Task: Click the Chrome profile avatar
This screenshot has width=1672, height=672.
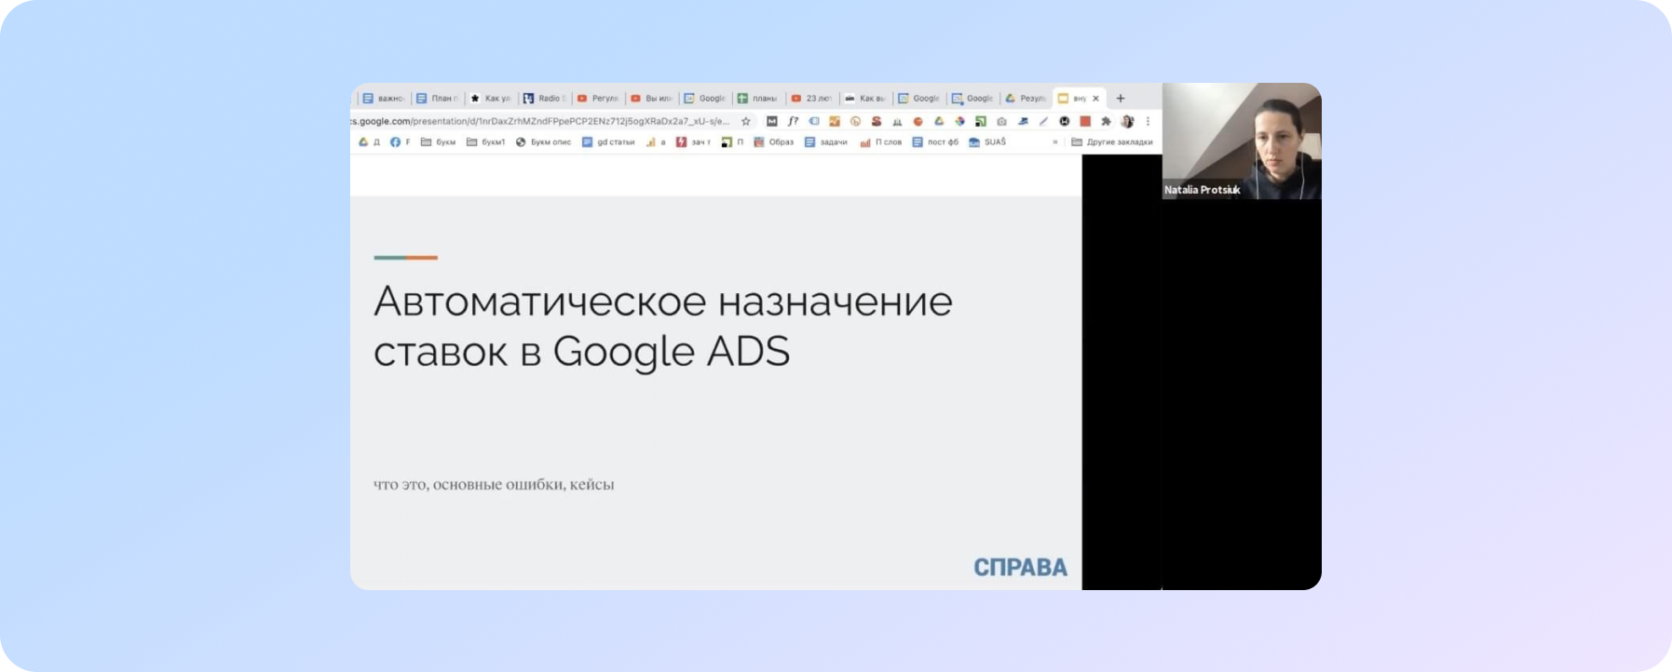Action: pyautogui.click(x=1127, y=121)
